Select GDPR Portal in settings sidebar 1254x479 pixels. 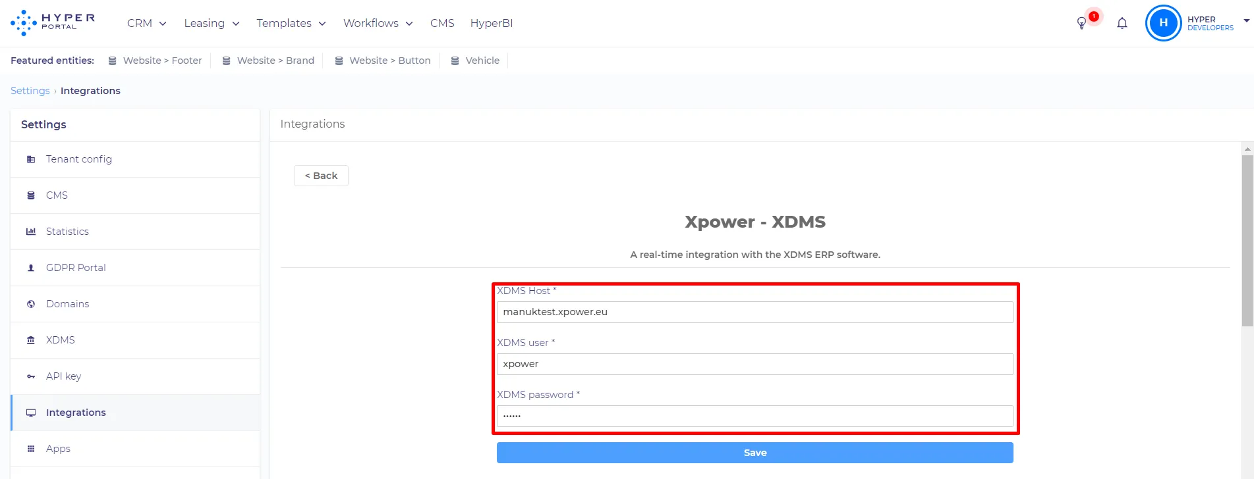pos(136,268)
